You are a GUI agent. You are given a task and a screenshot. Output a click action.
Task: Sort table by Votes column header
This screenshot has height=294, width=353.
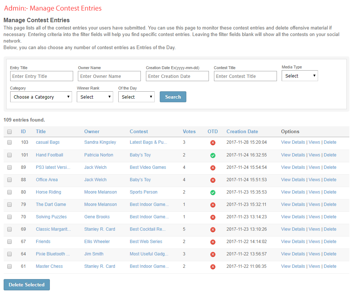(x=189, y=131)
